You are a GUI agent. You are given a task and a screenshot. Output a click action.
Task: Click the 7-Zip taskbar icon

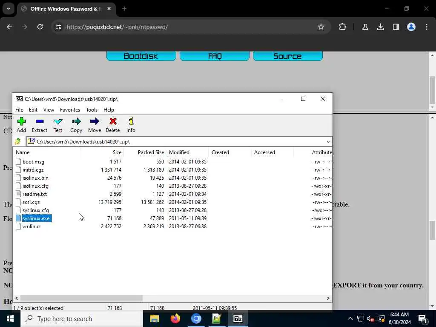coord(238,318)
